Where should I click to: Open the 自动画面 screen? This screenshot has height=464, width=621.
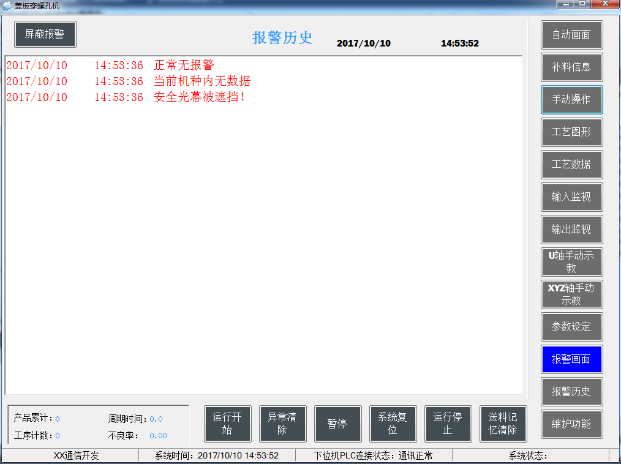[x=571, y=35]
